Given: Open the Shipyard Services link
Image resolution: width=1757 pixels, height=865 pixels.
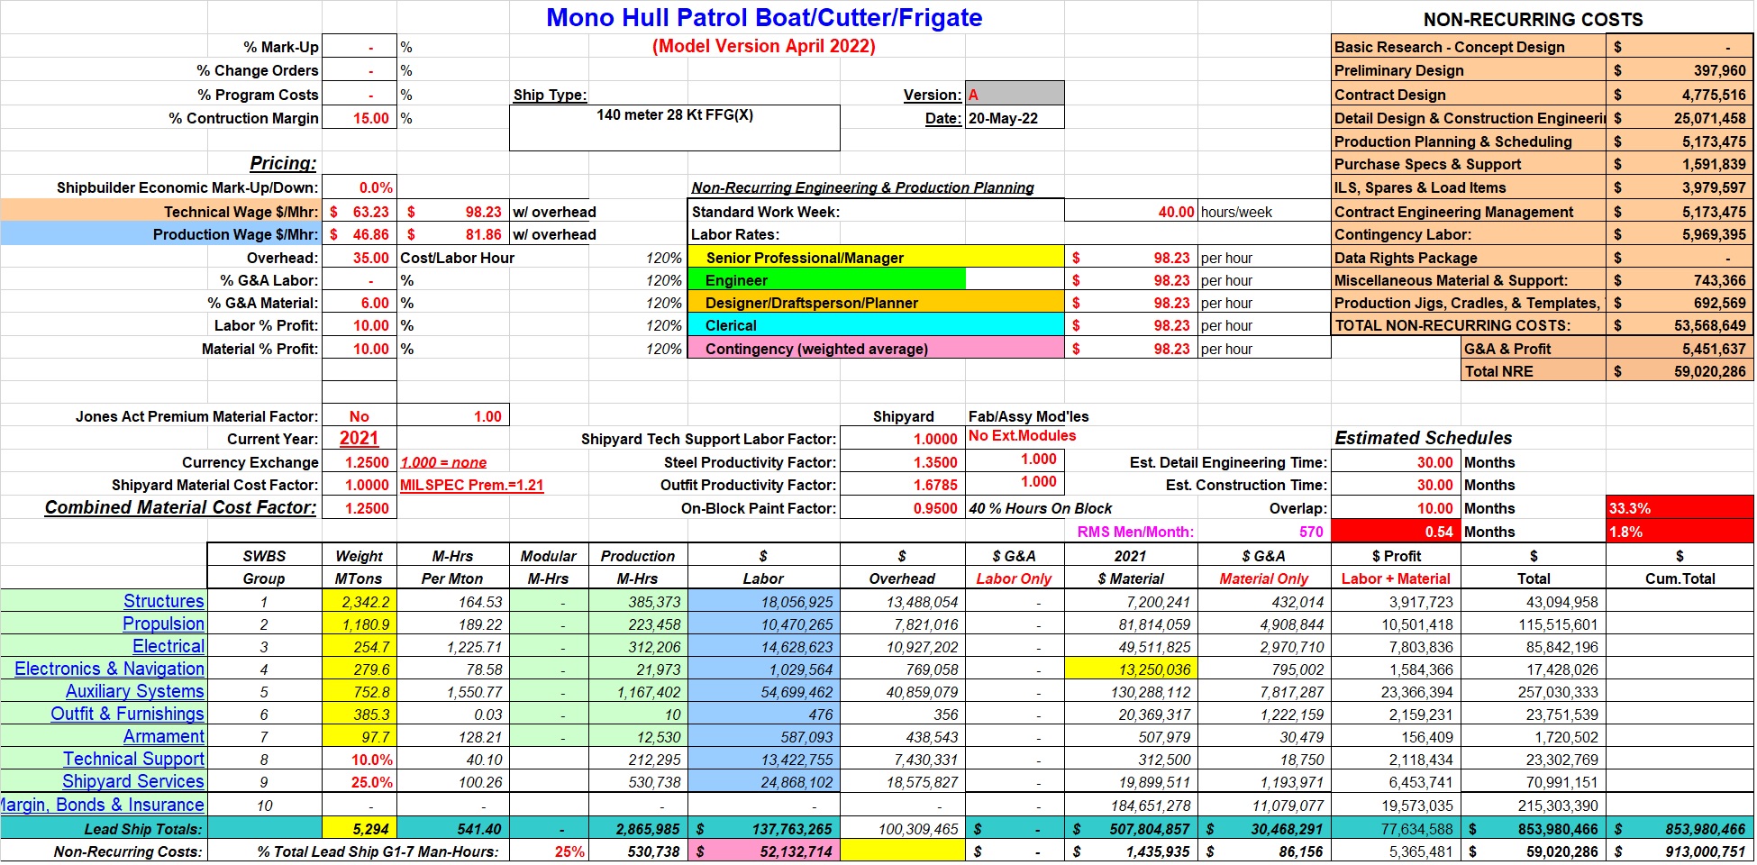Looking at the screenshot, I should click(x=133, y=781).
